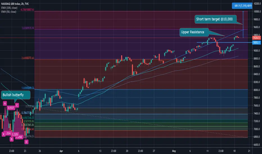The height and width of the screenshot is (154, 262).
Task: Click the 0.5 (7155.9) Fibonacci label
Action: point(29,121)
